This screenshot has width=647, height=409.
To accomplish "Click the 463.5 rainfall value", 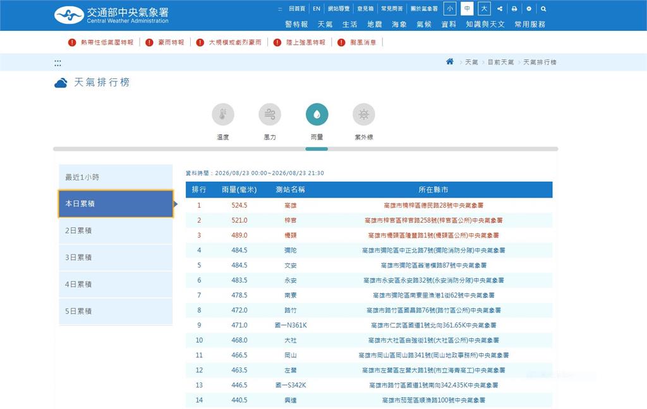I will pos(239,370).
